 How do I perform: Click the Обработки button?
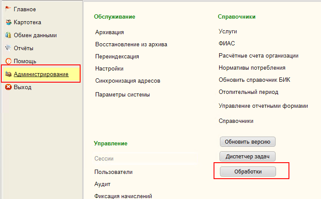pos(248,171)
